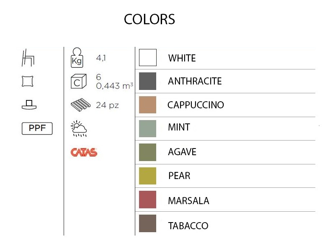Click the seat pad profile icon

pyautogui.click(x=28, y=105)
